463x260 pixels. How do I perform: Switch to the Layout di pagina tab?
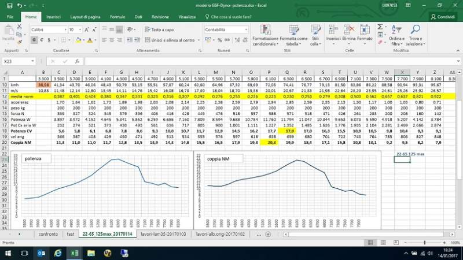pos(85,17)
